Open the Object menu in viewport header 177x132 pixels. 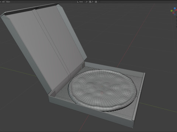(x=8, y=2)
